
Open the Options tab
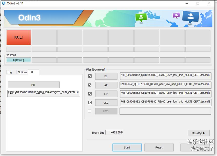pos(22,72)
